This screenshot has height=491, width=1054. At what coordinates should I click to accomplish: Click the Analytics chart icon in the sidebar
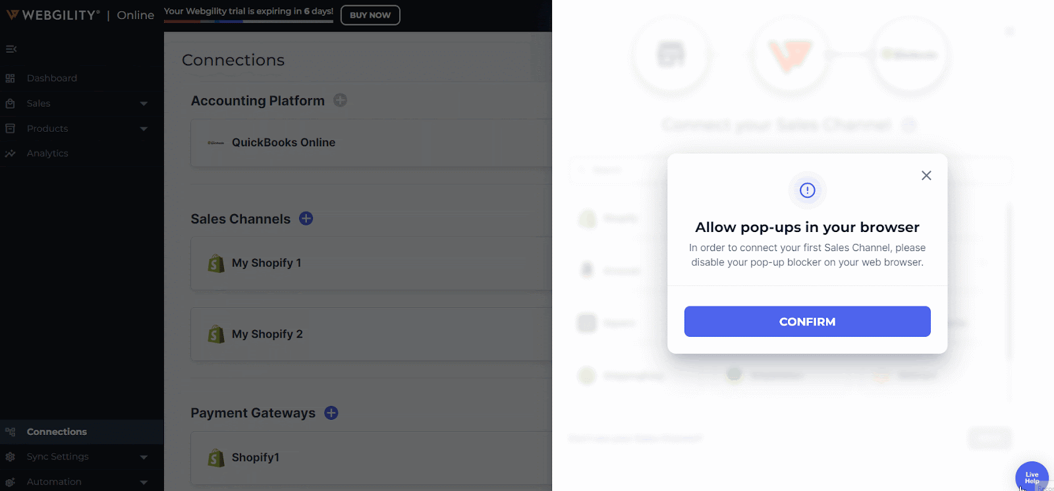[x=10, y=154]
